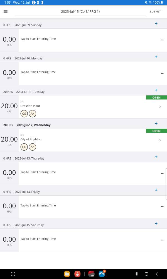Screen dimensions: 167x279
Task: Open more options for Monday's empty entry
Action: click(x=162, y=73)
